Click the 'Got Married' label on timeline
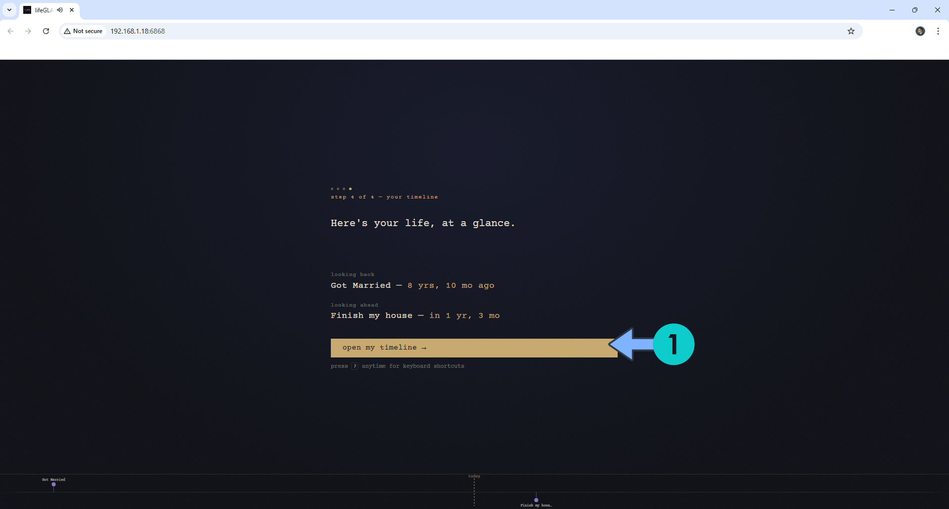Viewport: 949px width, 509px height. (53, 479)
